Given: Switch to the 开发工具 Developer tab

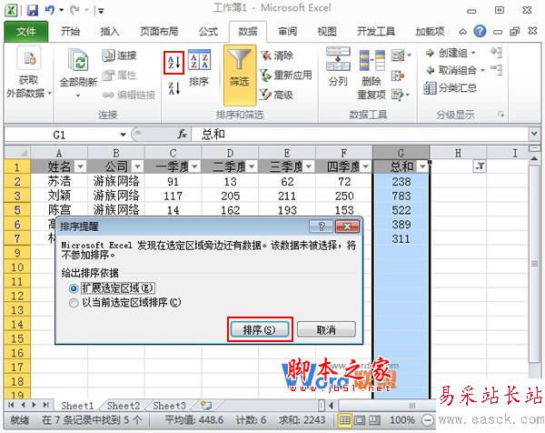Looking at the screenshot, I should [376, 32].
